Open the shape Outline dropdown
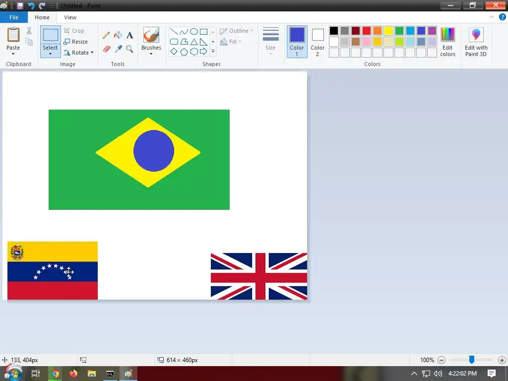 click(237, 31)
